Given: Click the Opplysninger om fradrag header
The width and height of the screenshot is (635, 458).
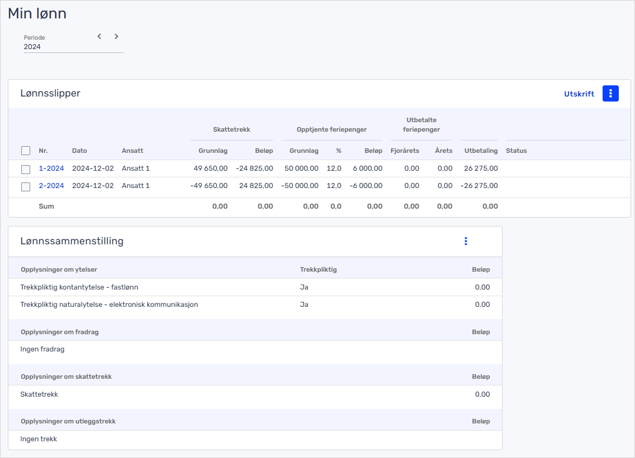Looking at the screenshot, I should click(x=60, y=332).
